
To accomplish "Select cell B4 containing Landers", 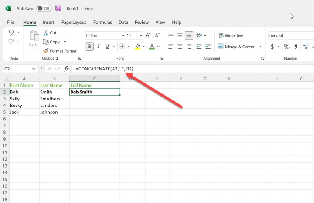I will tap(54, 105).
